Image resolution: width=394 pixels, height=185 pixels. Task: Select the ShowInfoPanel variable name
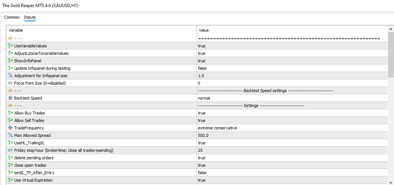click(28, 61)
